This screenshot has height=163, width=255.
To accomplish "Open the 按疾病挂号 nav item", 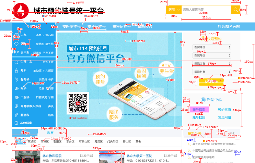I will (x=121, y=26).
